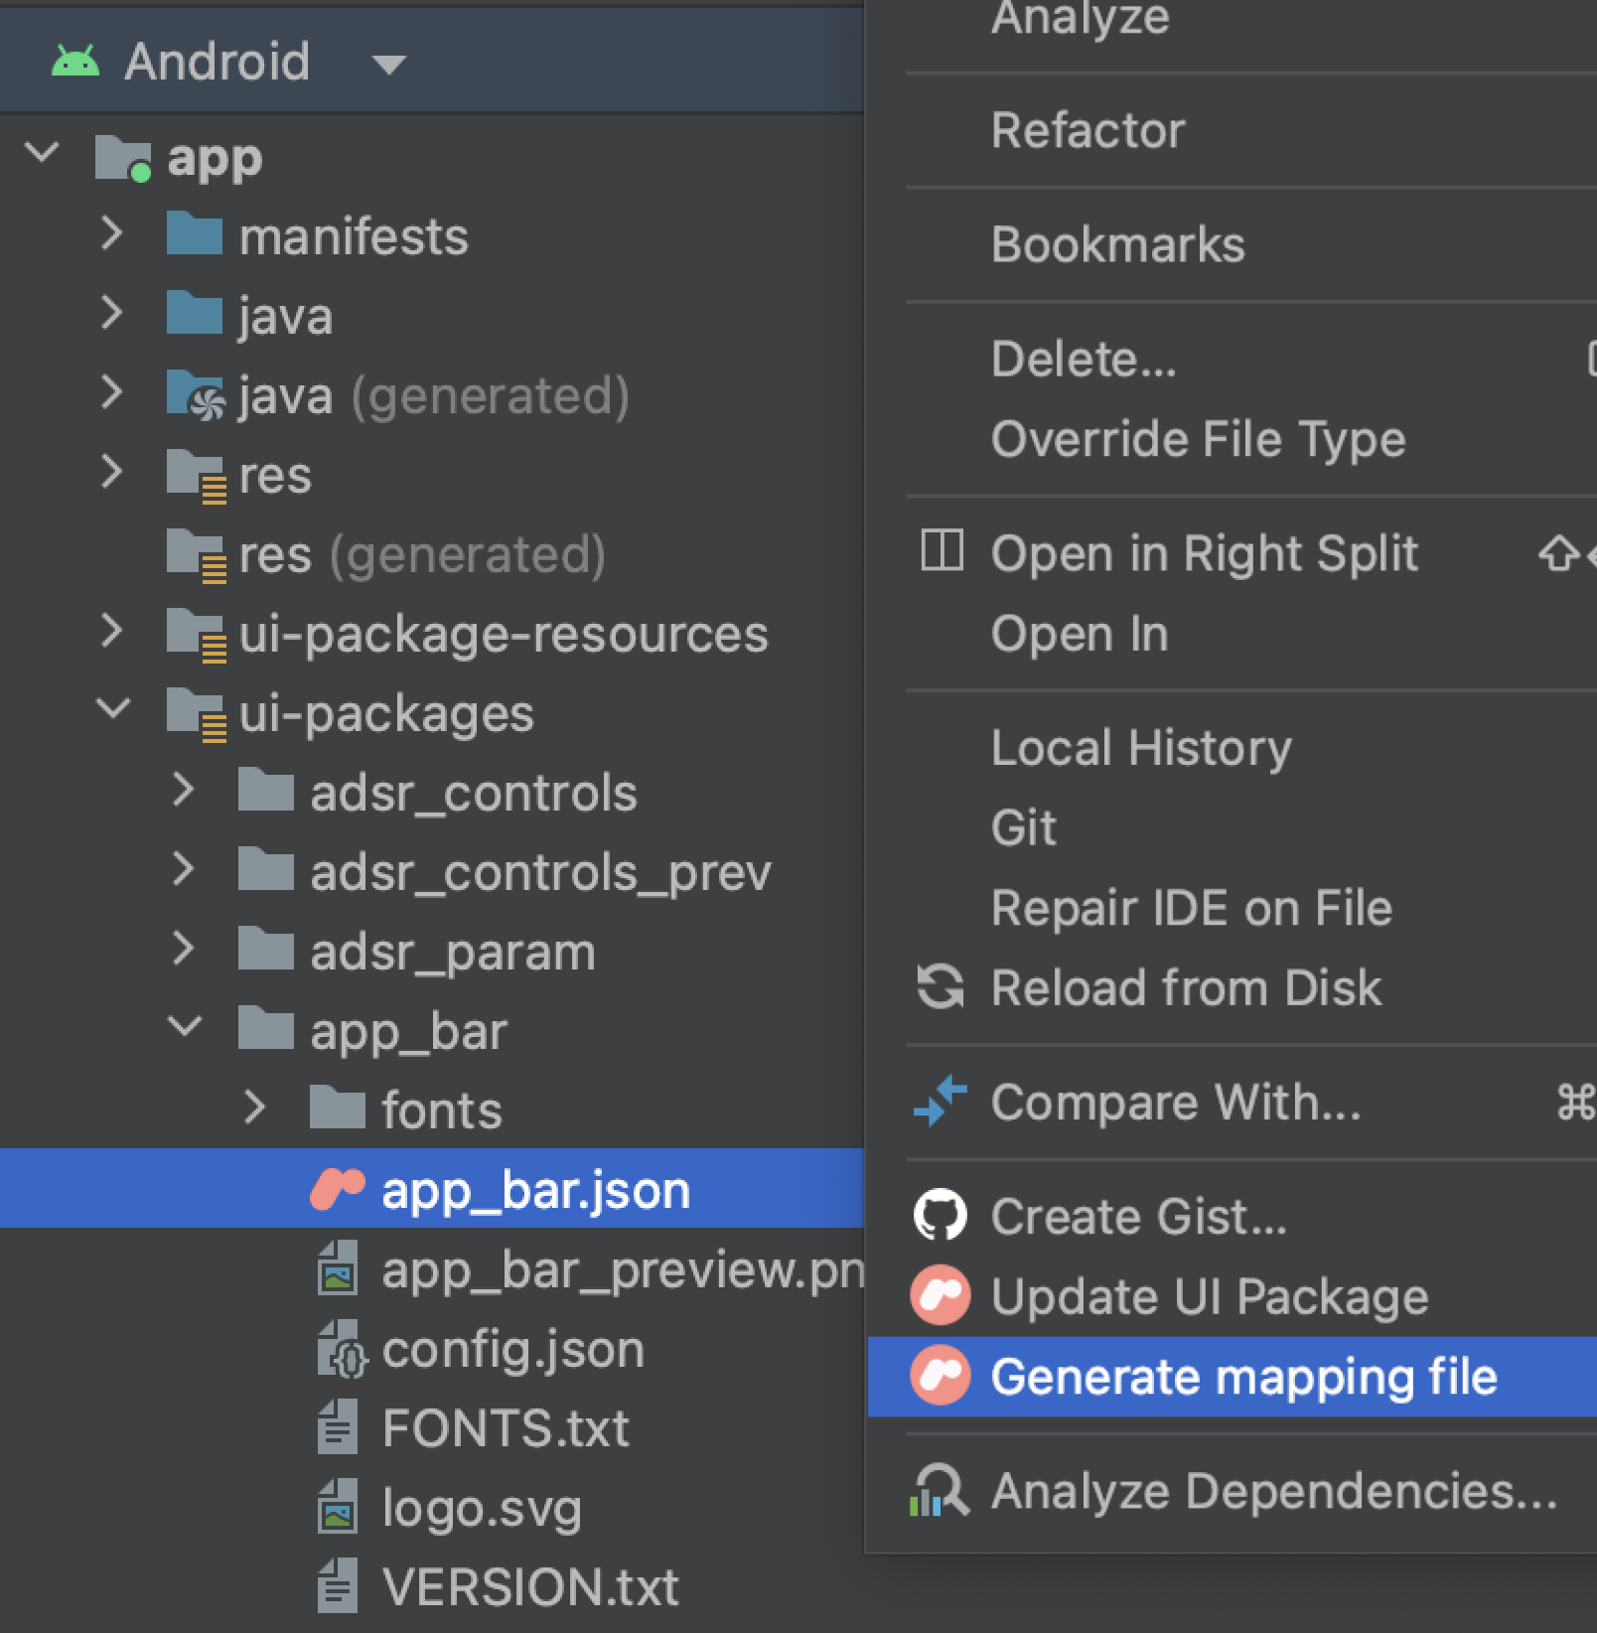Click the text file icon beside VERSION.txt
This screenshot has height=1633, width=1597.
[x=338, y=1585]
